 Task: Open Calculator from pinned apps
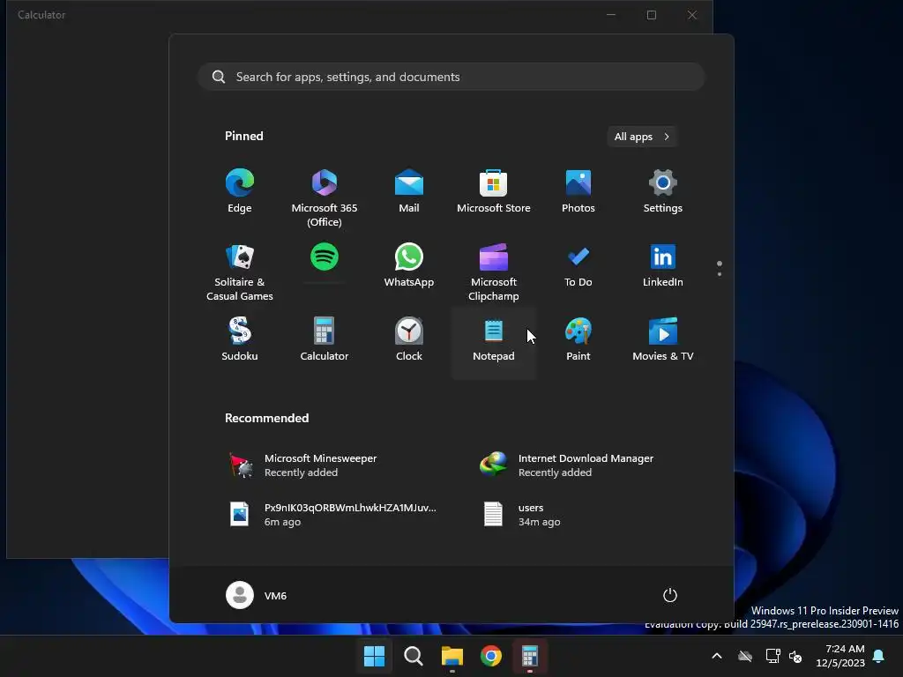click(325, 340)
